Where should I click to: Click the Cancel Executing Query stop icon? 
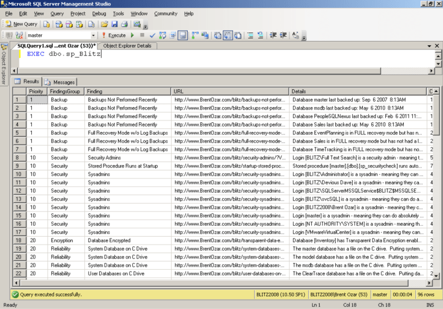[142, 36]
